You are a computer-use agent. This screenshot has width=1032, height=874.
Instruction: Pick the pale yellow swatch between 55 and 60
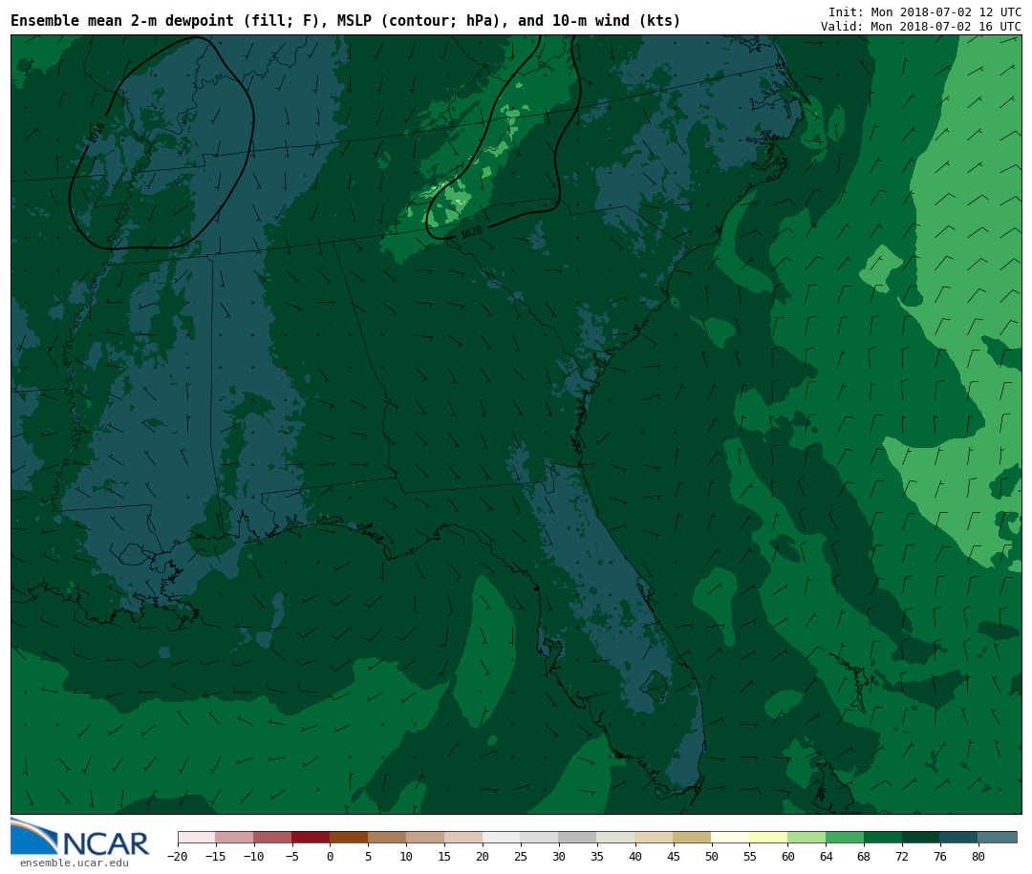coord(768,838)
